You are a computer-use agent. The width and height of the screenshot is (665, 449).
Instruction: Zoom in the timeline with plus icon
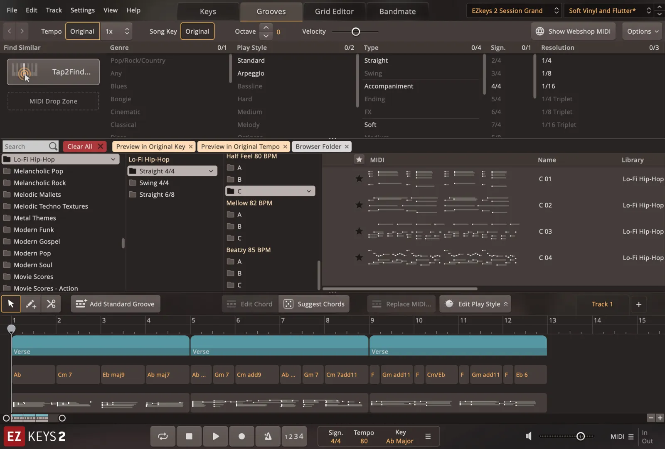click(x=660, y=418)
